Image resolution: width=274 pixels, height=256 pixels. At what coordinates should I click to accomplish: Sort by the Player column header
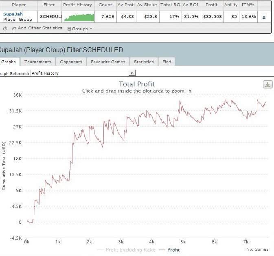19,5
